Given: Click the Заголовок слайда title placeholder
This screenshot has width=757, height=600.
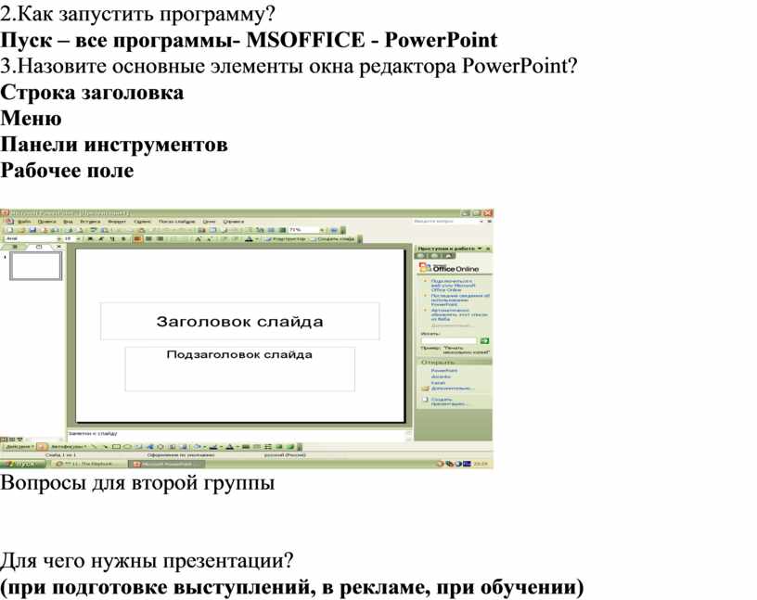Looking at the screenshot, I should [x=239, y=322].
